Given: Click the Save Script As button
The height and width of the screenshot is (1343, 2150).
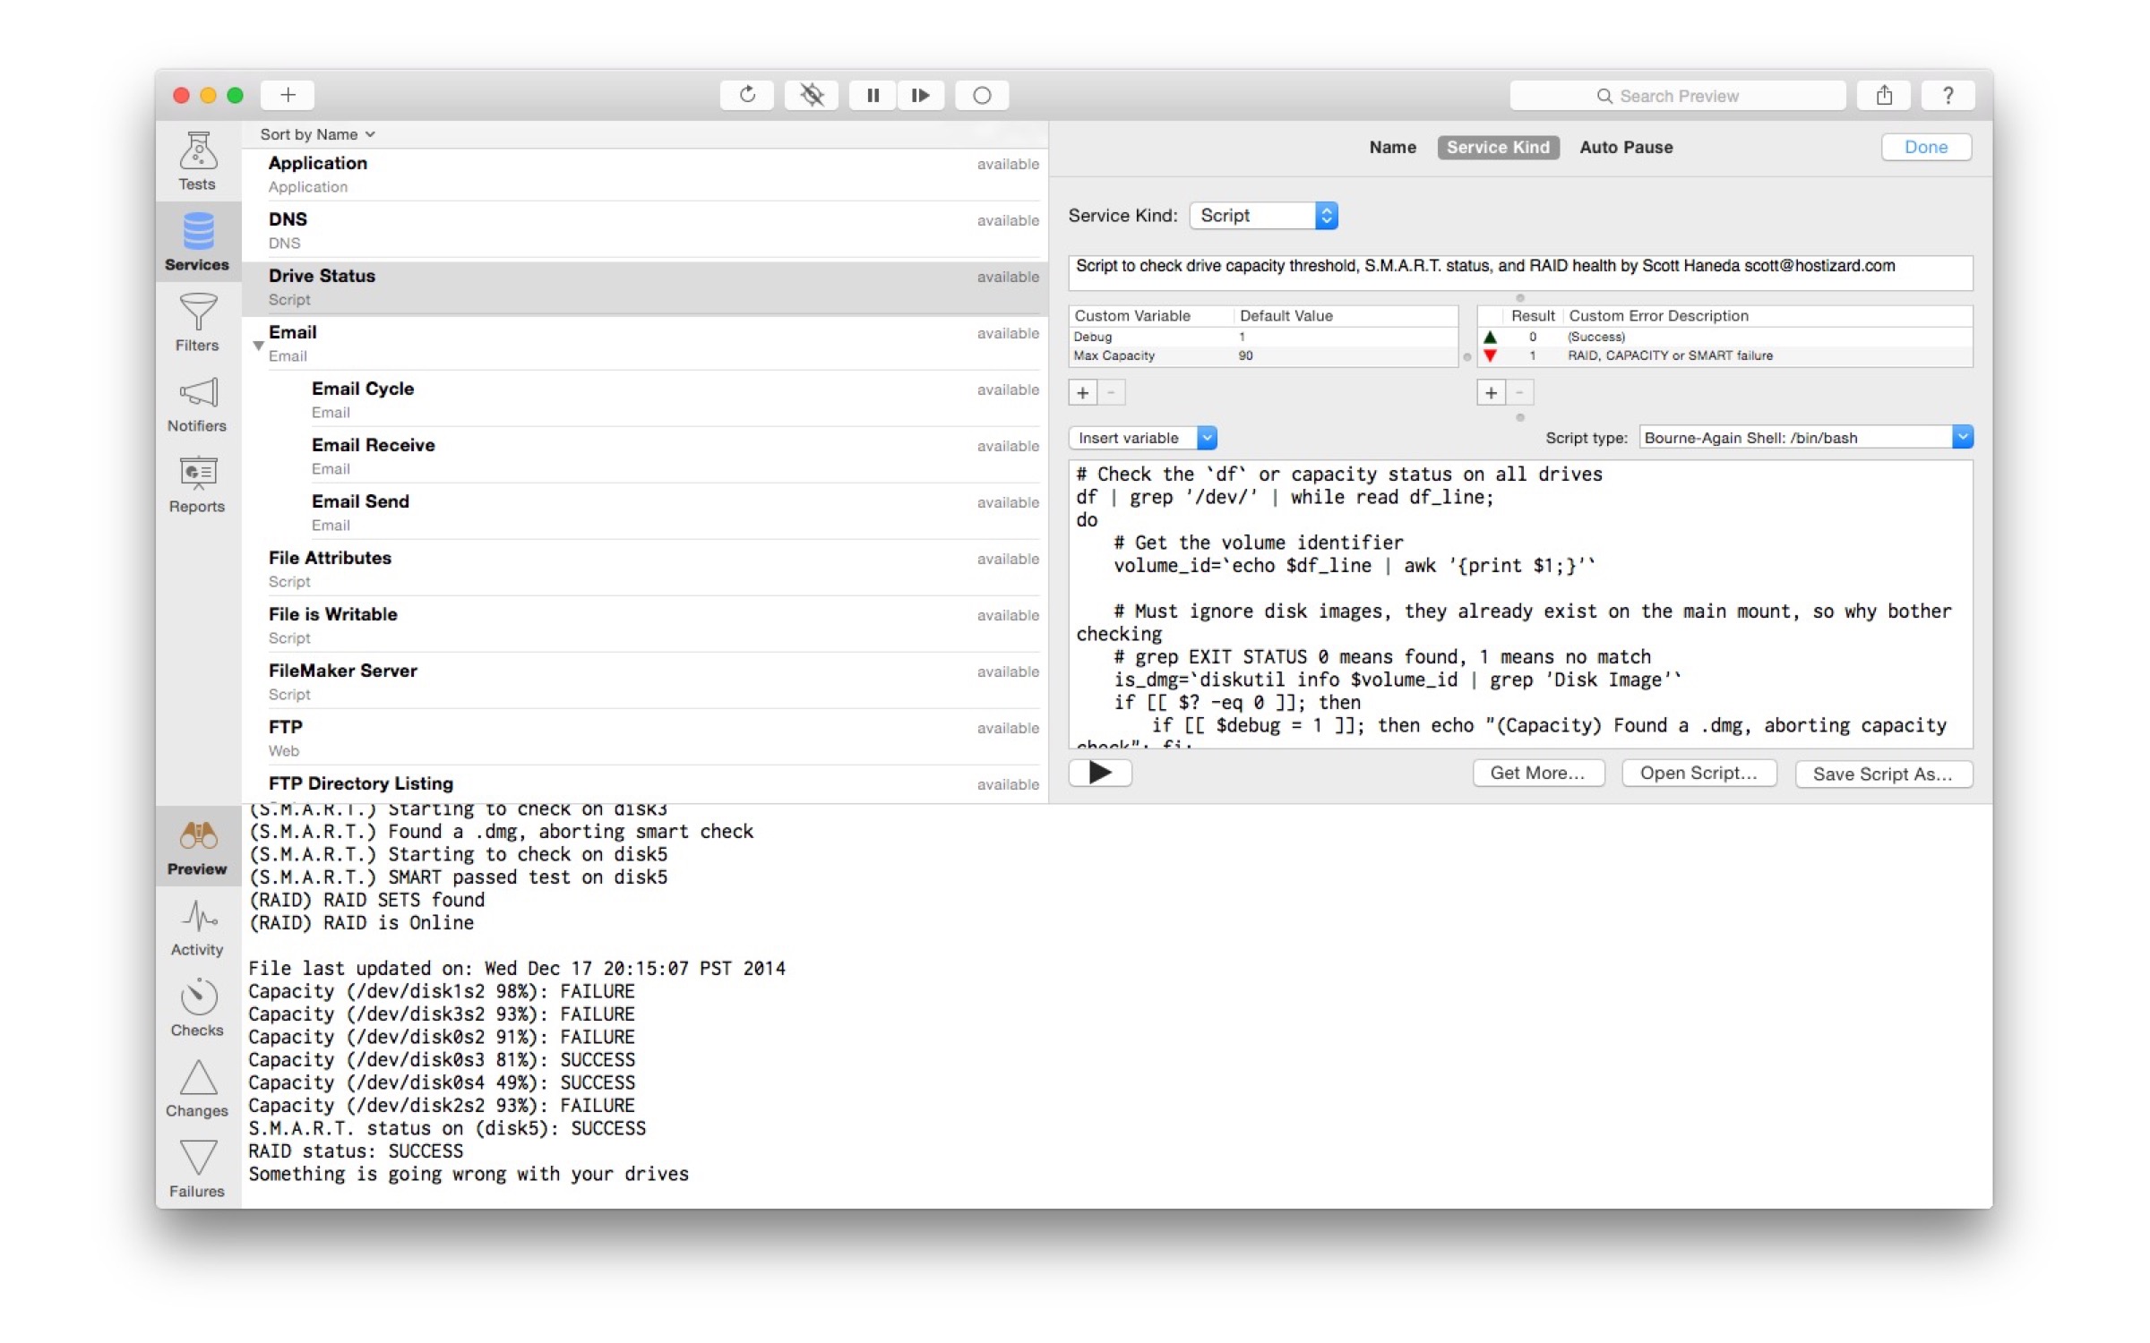Looking at the screenshot, I should click(x=1882, y=774).
